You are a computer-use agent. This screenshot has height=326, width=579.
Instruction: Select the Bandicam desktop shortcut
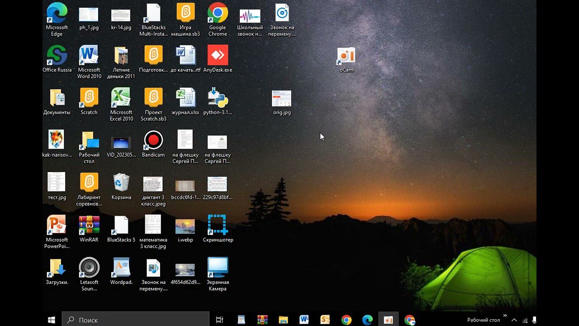tap(153, 144)
